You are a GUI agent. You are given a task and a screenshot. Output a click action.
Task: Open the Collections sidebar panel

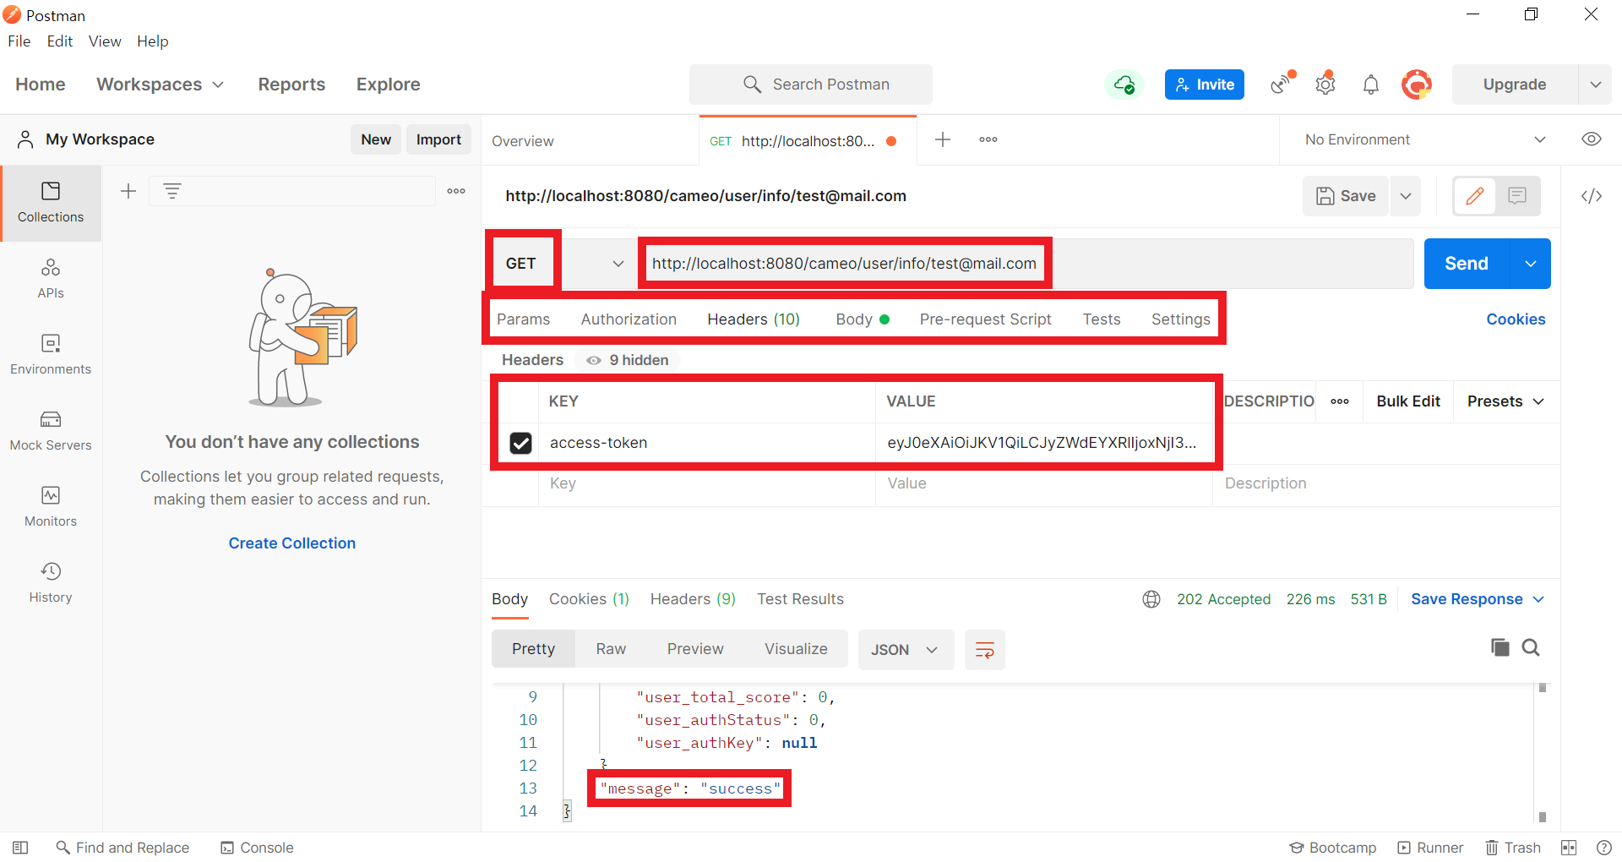tap(51, 203)
